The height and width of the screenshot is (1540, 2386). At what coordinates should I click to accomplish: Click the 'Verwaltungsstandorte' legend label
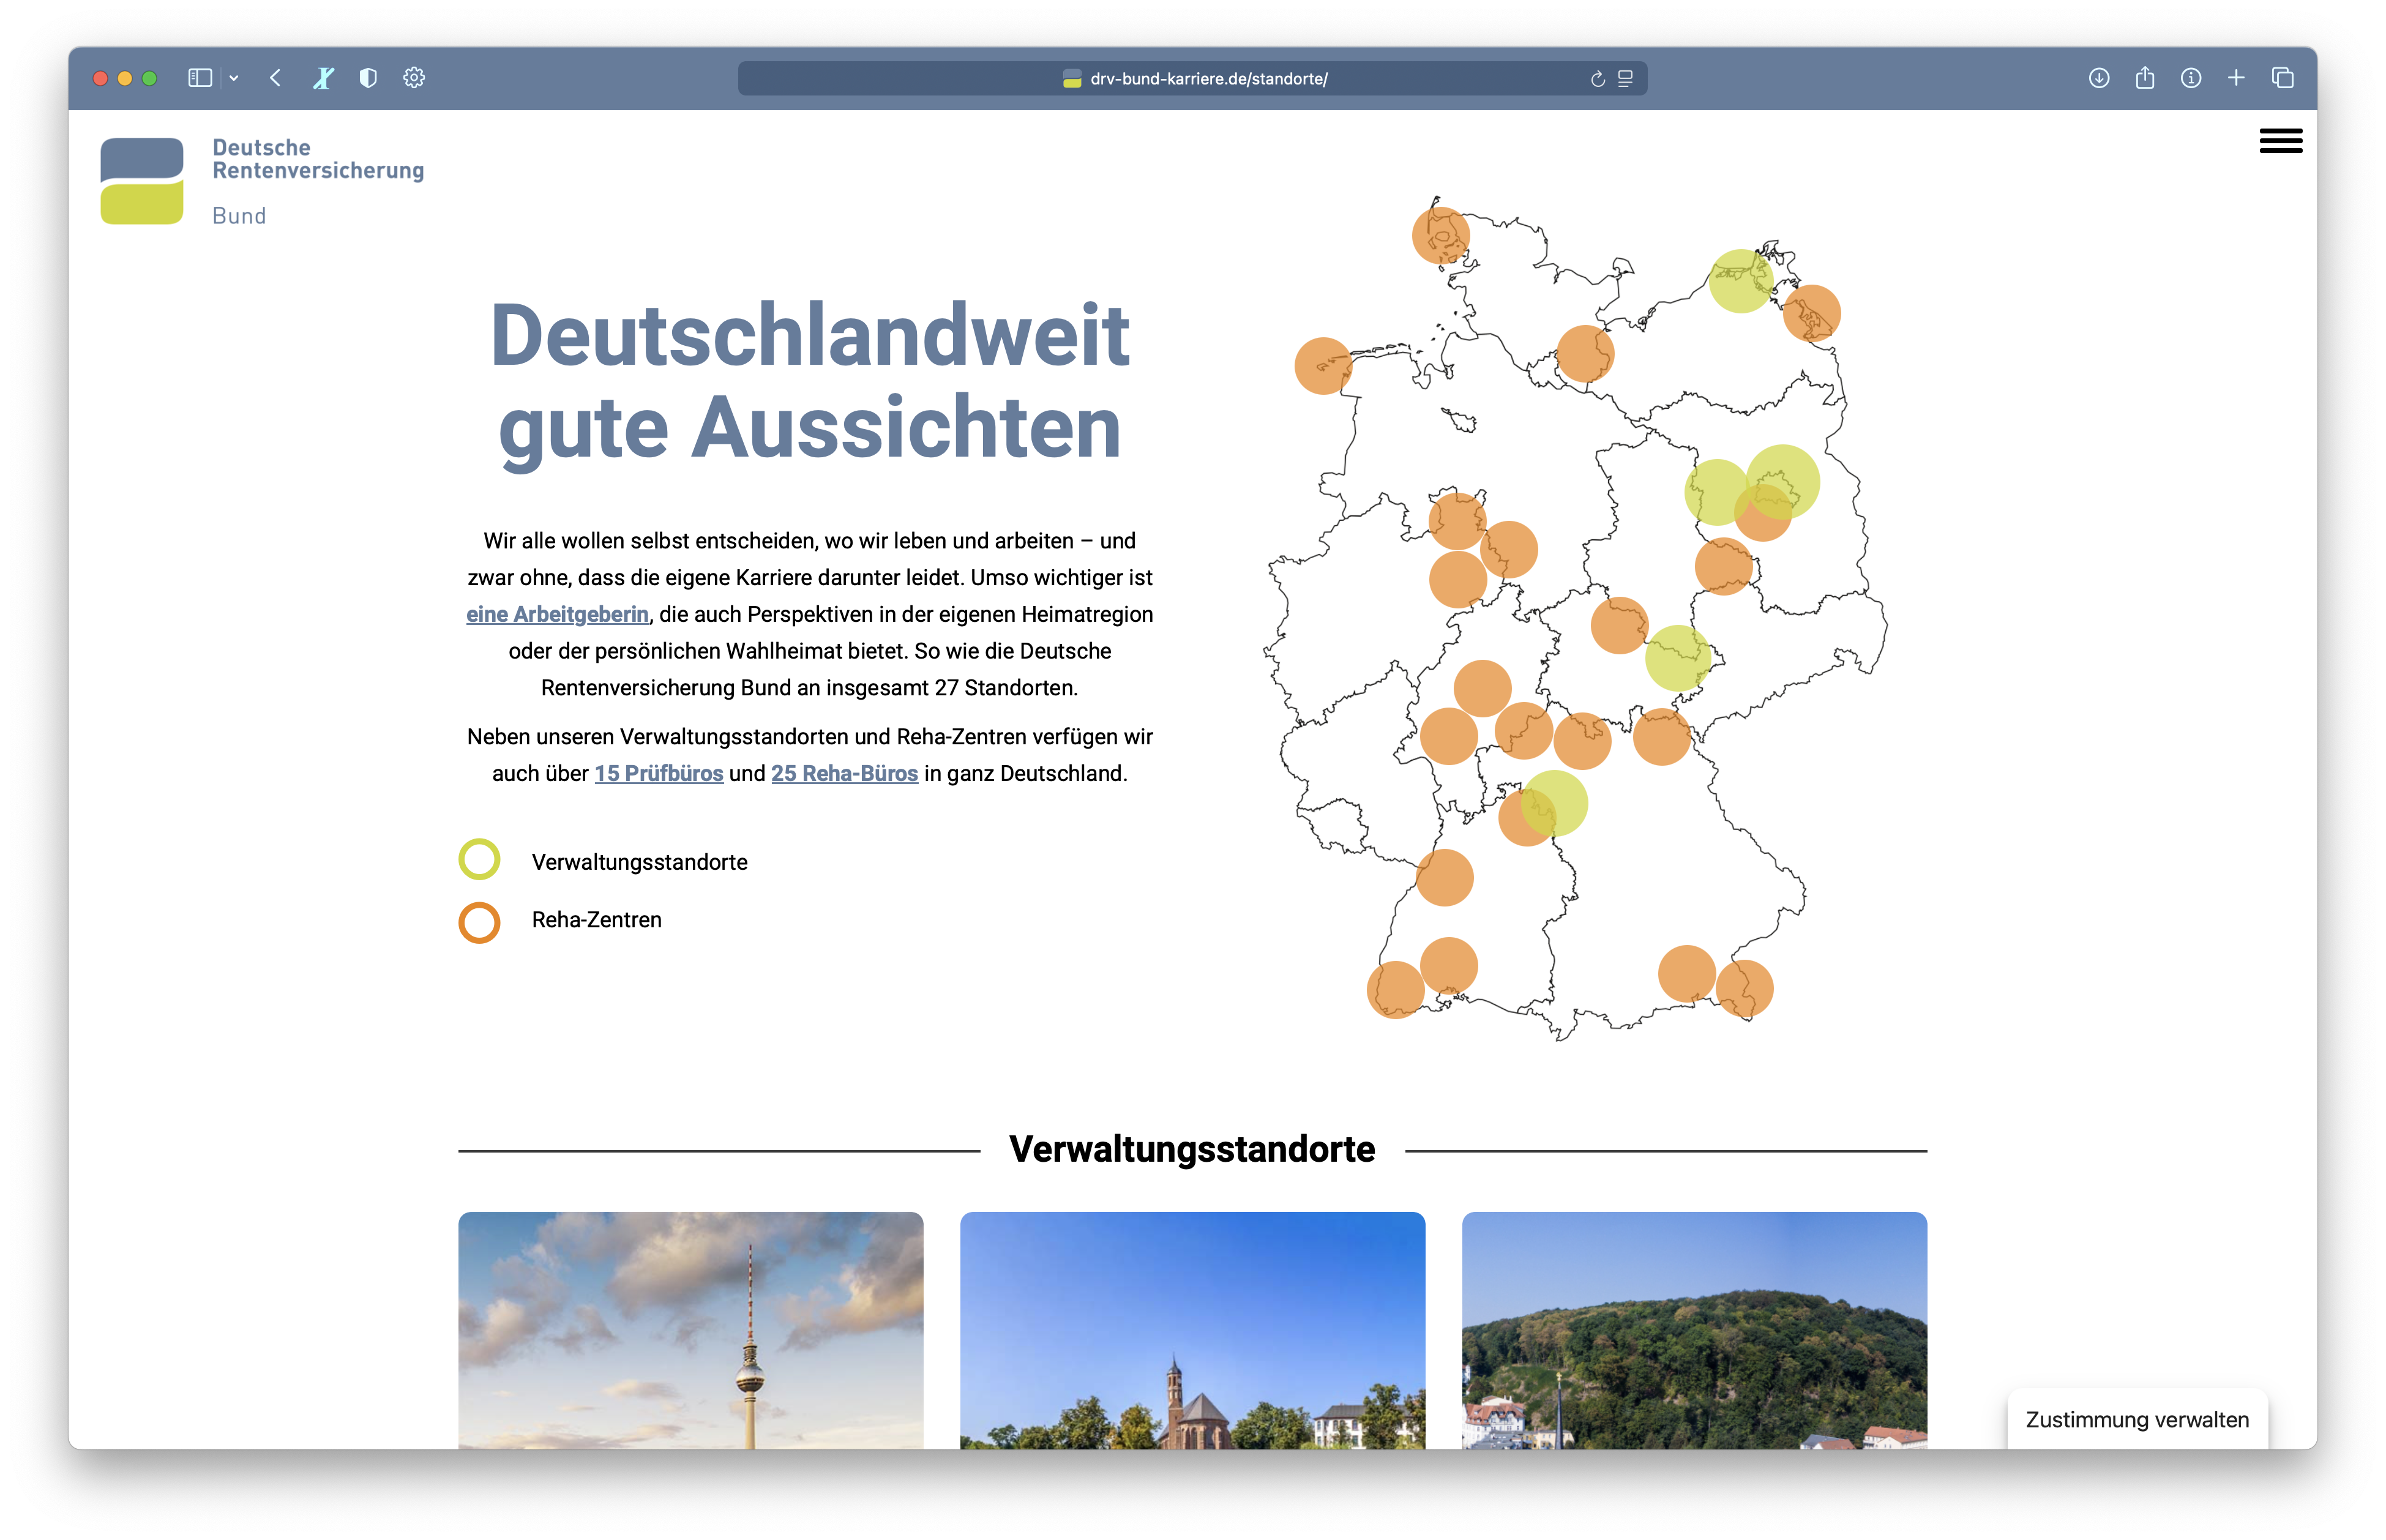(639, 862)
